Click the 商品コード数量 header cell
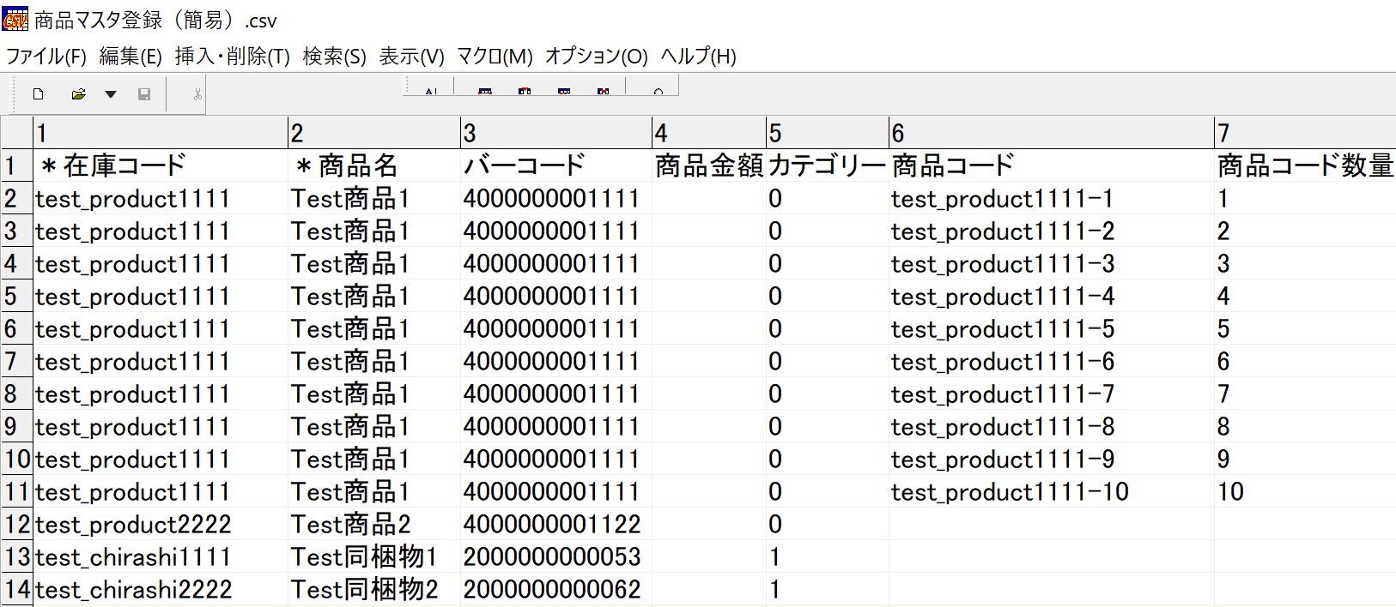The height and width of the screenshot is (607, 1396). coord(1305,165)
